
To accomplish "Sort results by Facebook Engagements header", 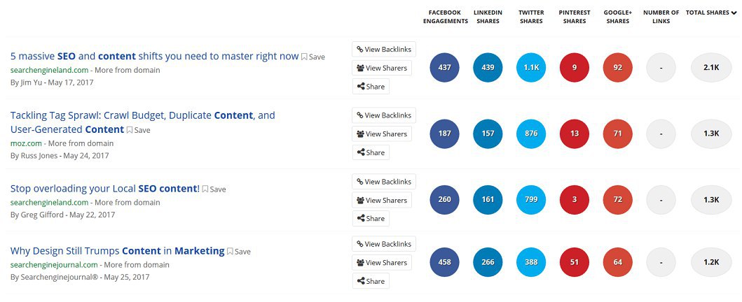I will [x=445, y=17].
